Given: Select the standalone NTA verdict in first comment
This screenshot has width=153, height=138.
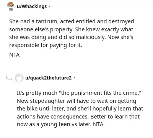Looking at the screenshot, I should [15, 55].
